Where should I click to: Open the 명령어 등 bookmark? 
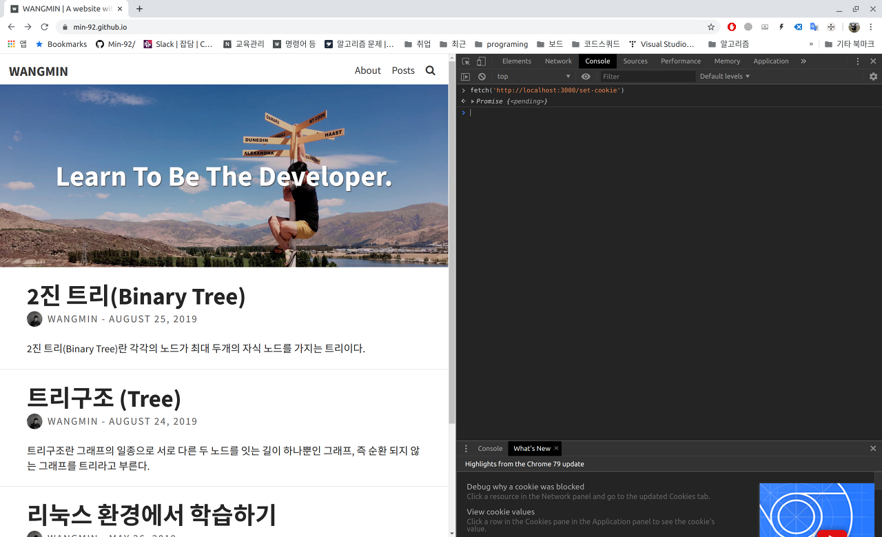click(294, 44)
